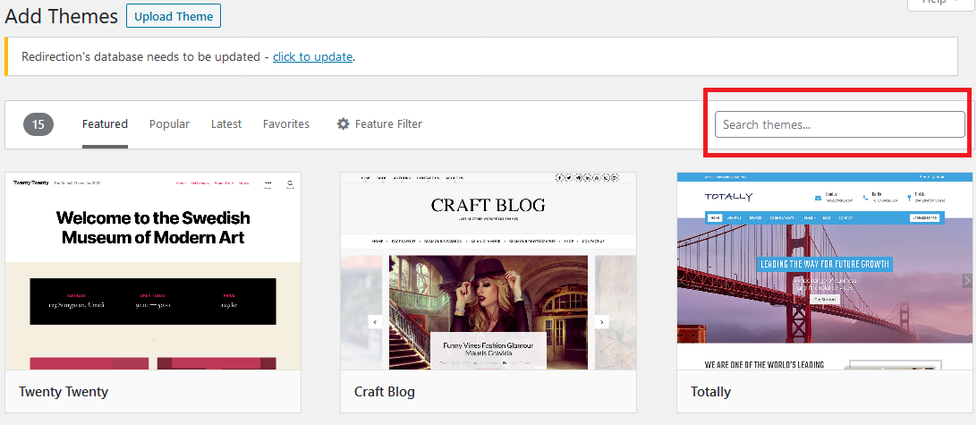Click the phone icon in Totally preview
Image resolution: width=977 pixels, height=425 pixels.
(865, 198)
